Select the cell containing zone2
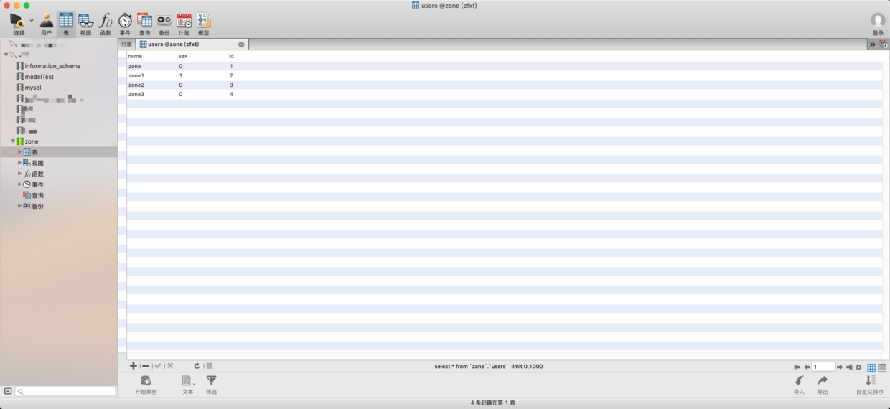890x409 pixels. click(x=152, y=85)
